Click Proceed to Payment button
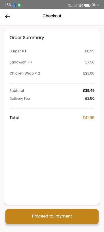 coord(52,216)
